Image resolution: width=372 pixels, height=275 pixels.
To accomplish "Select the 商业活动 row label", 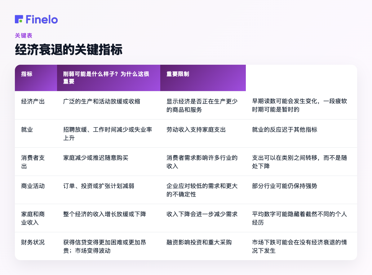I will pyautogui.click(x=33, y=186).
